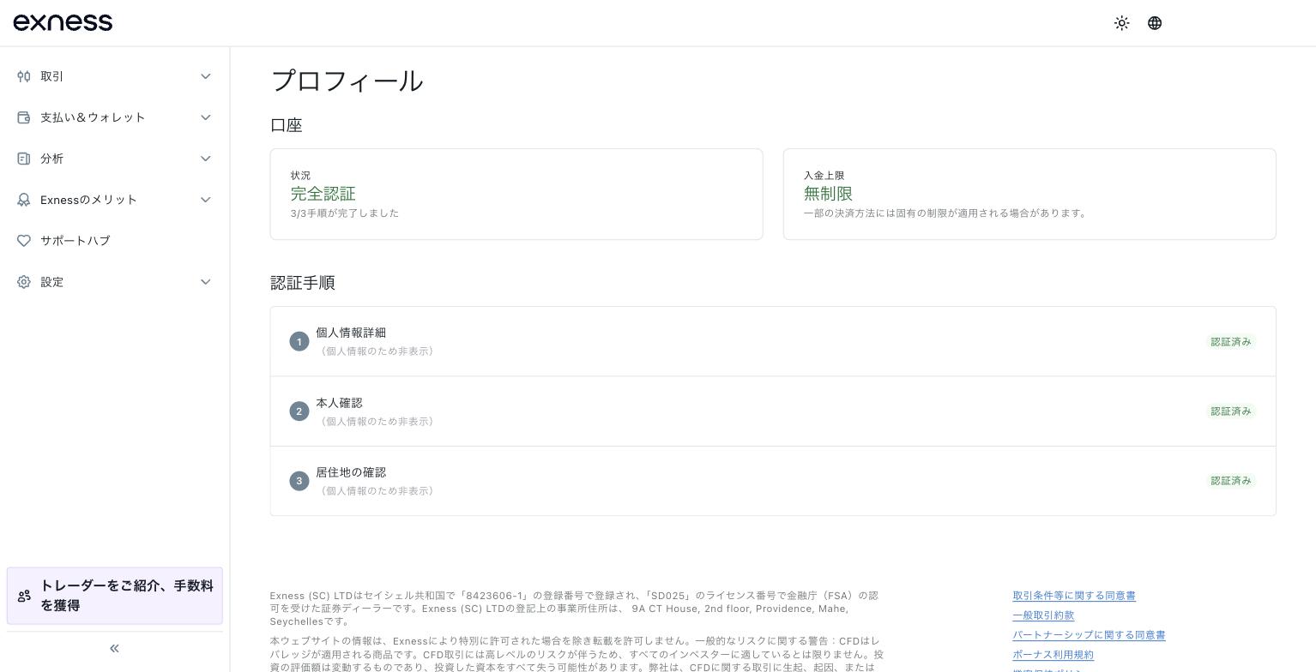Click step number 2 circle
This screenshot has height=672, width=1316.
tap(299, 411)
